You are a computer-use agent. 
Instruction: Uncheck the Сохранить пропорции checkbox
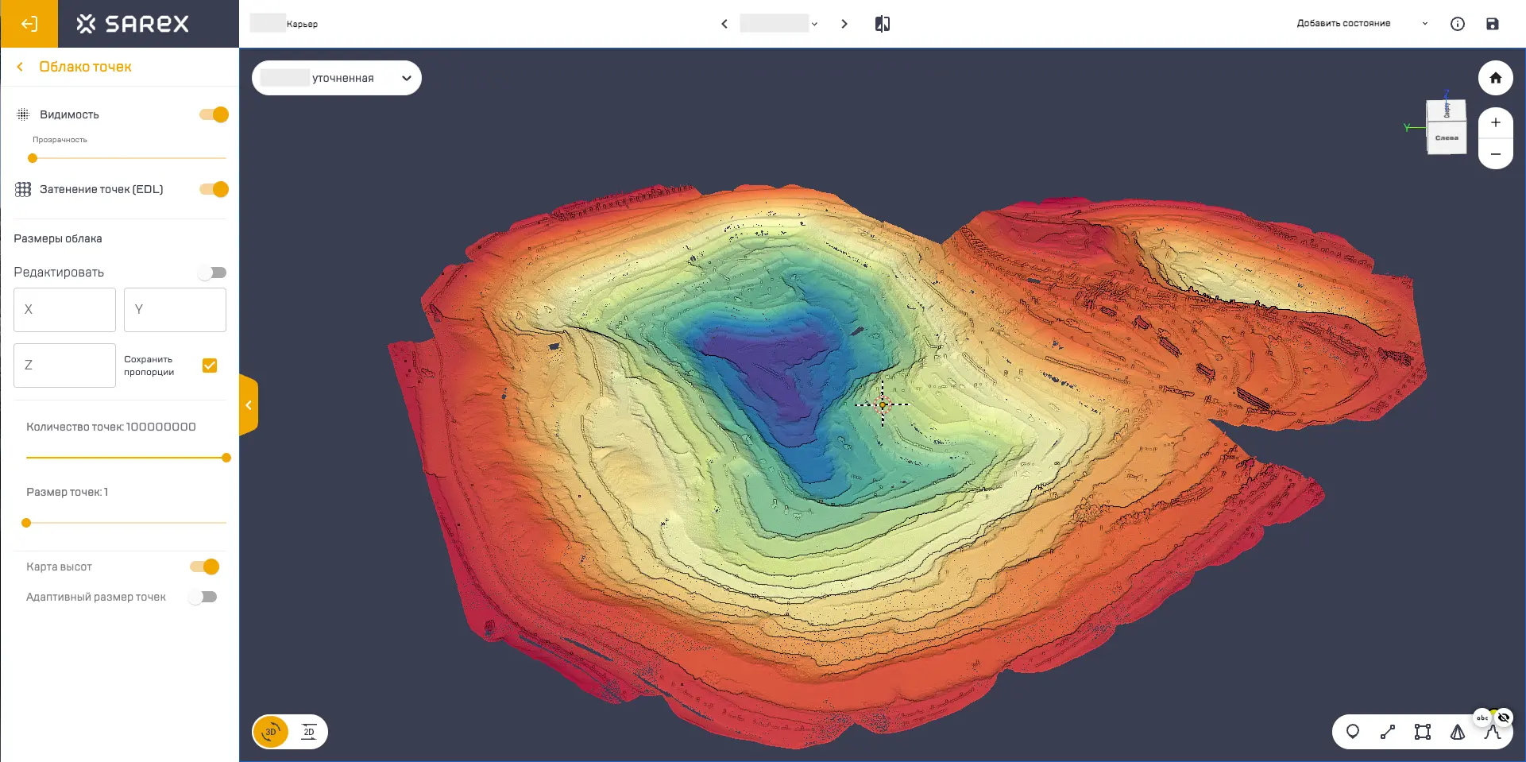click(x=210, y=366)
